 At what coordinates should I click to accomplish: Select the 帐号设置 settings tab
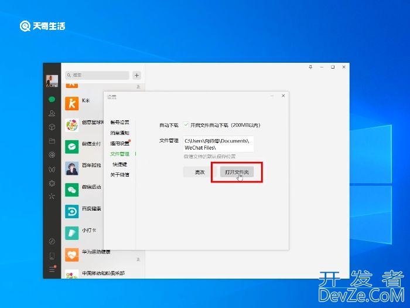(119, 122)
